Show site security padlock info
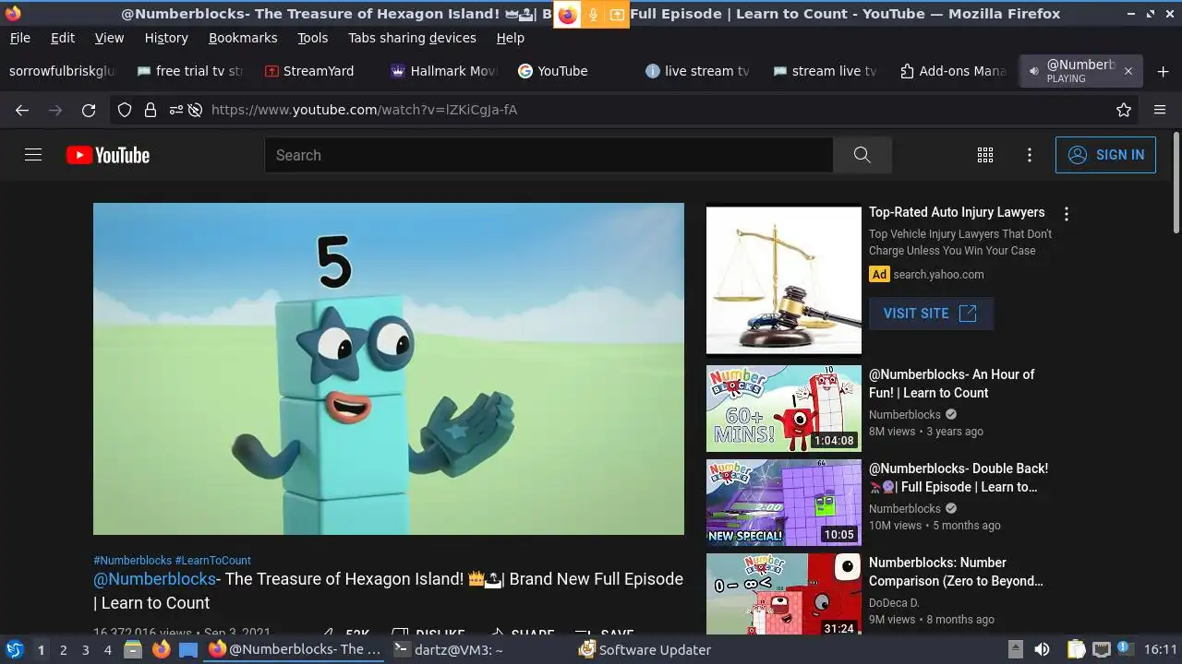Viewport: 1182px width, 664px height. click(x=151, y=110)
